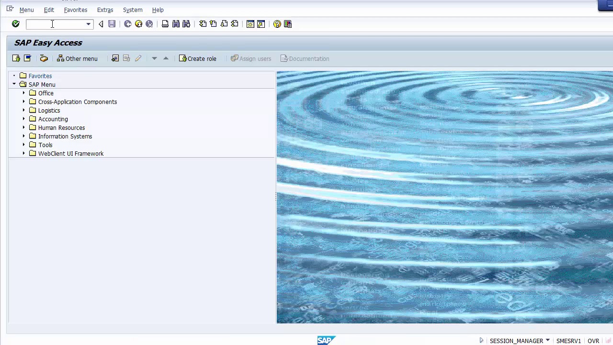Select the Information Systems tree item label
This screenshot has height=345, width=613.
pyautogui.click(x=65, y=136)
